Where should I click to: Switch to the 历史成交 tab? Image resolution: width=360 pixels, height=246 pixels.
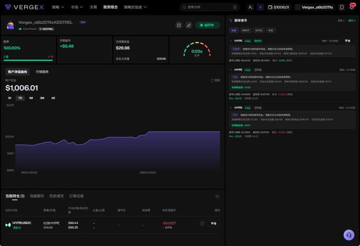pos(57,196)
